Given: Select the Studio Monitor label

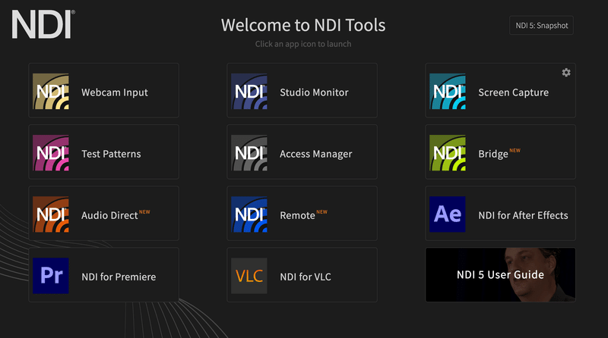Looking at the screenshot, I should [314, 92].
